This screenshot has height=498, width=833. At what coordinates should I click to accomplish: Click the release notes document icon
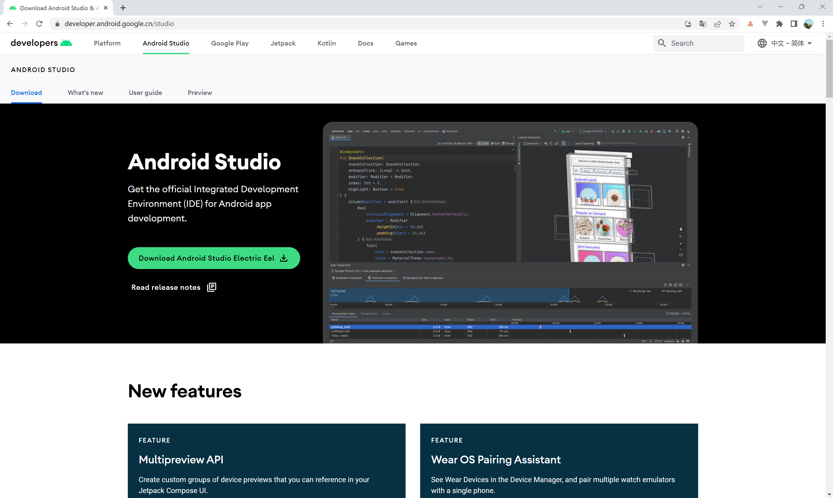point(212,287)
